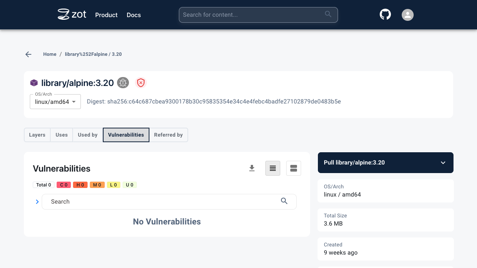Open the OS/Arch linux/amd64 dropdown

(x=55, y=102)
